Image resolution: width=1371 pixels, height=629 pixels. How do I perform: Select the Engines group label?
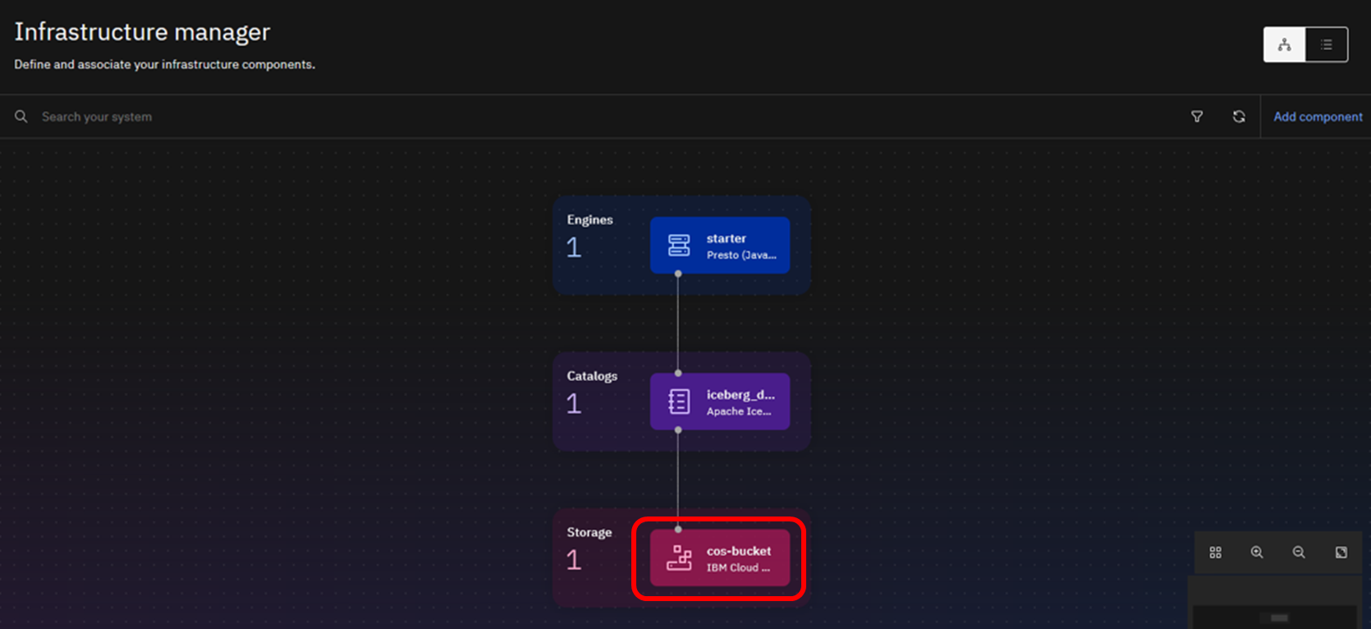(589, 220)
